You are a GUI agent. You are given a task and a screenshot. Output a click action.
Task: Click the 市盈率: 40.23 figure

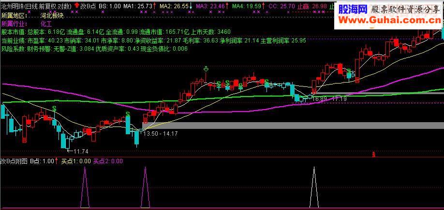pyautogui.click(x=45, y=41)
